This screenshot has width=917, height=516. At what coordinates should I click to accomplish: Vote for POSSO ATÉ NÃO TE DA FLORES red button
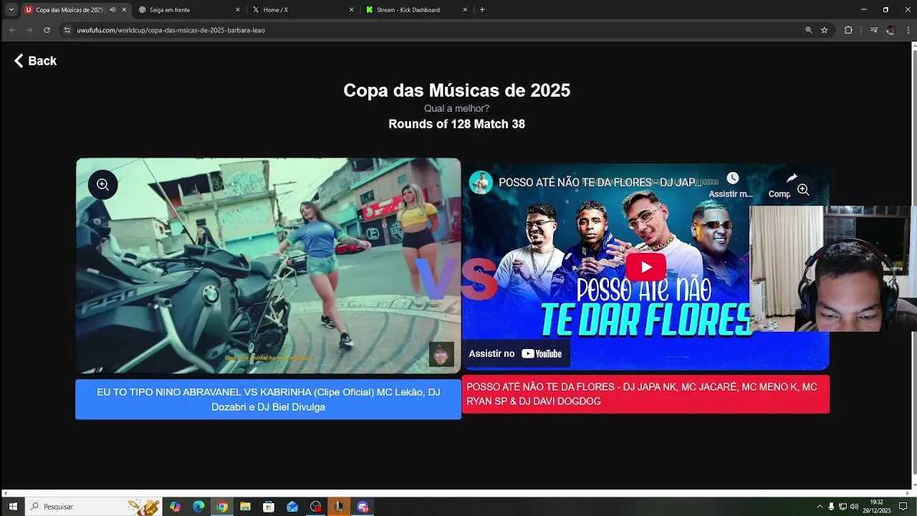[x=645, y=394]
